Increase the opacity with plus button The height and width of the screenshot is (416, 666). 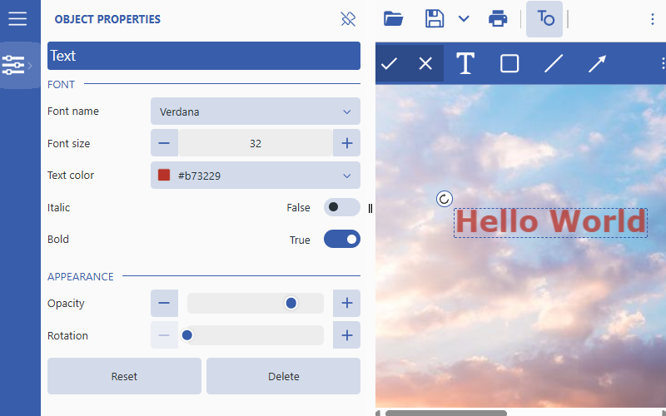(x=346, y=303)
